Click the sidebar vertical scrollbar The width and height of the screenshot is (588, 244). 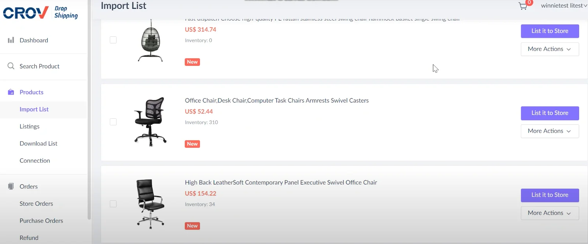(89, 110)
